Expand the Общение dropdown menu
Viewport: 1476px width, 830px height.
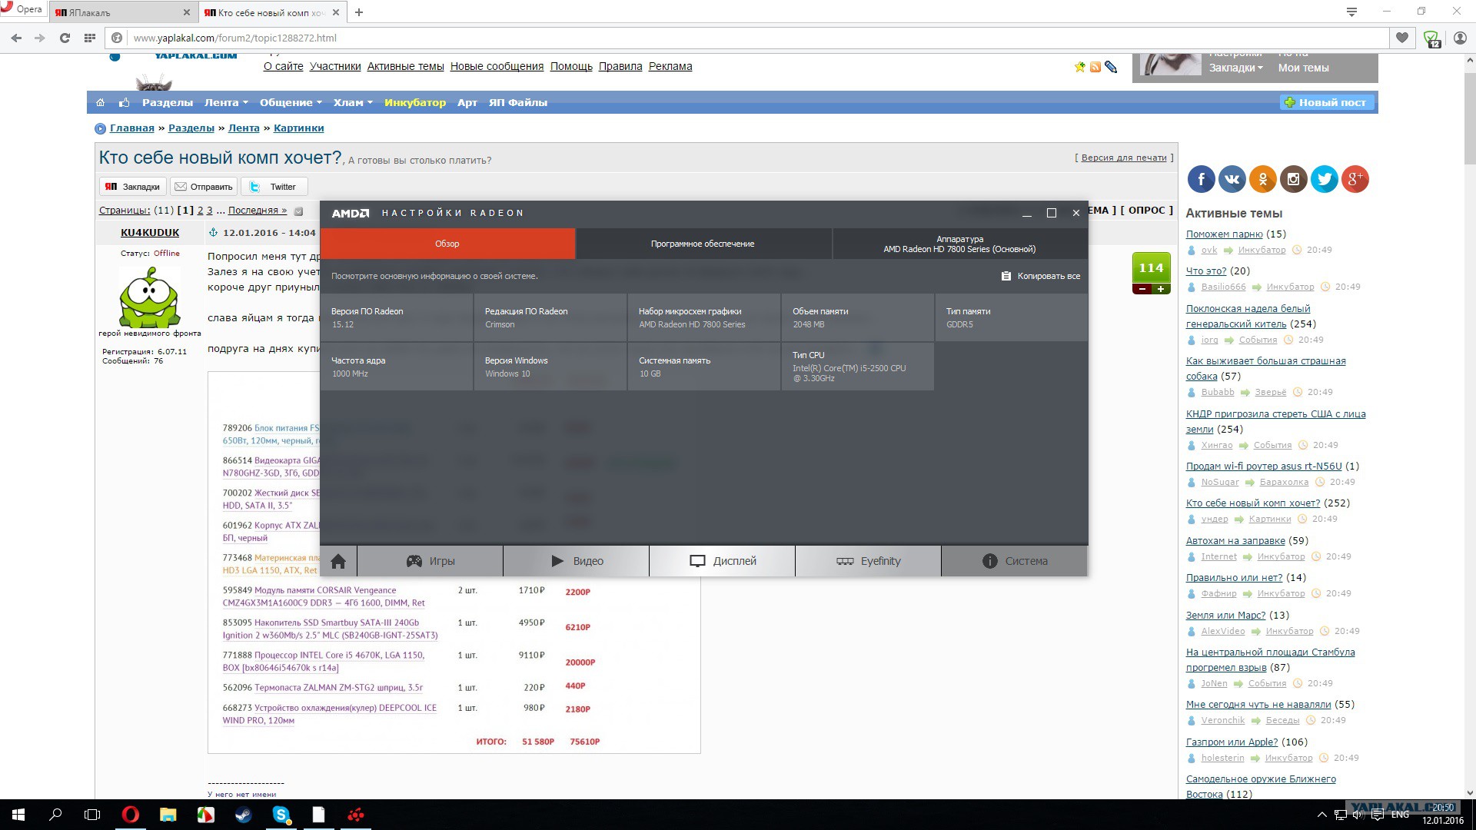point(291,102)
